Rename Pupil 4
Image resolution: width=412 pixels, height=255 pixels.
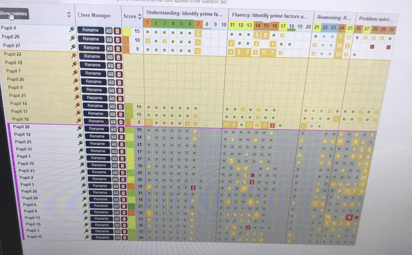coord(90,30)
